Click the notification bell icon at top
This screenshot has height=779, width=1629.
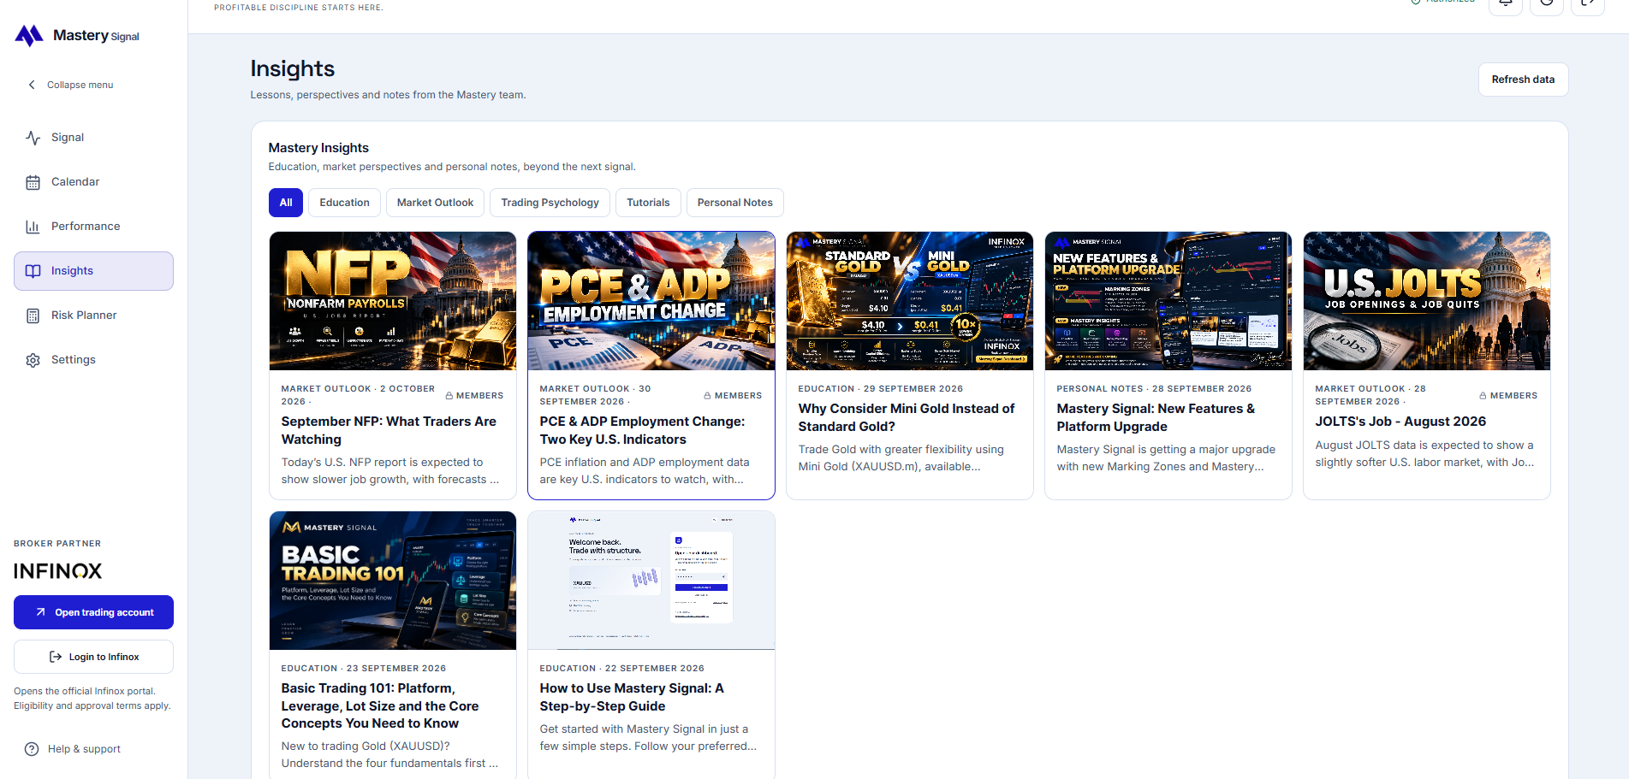pos(1506,3)
